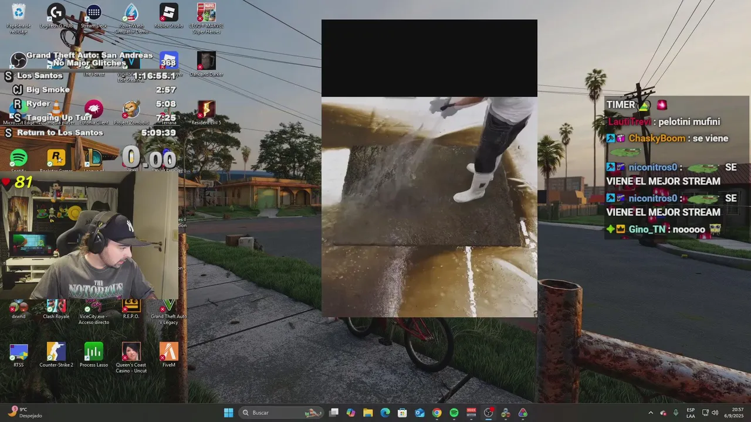Open Resident Evil 5 desktop icon
Image resolution: width=751 pixels, height=422 pixels.
tap(206, 113)
